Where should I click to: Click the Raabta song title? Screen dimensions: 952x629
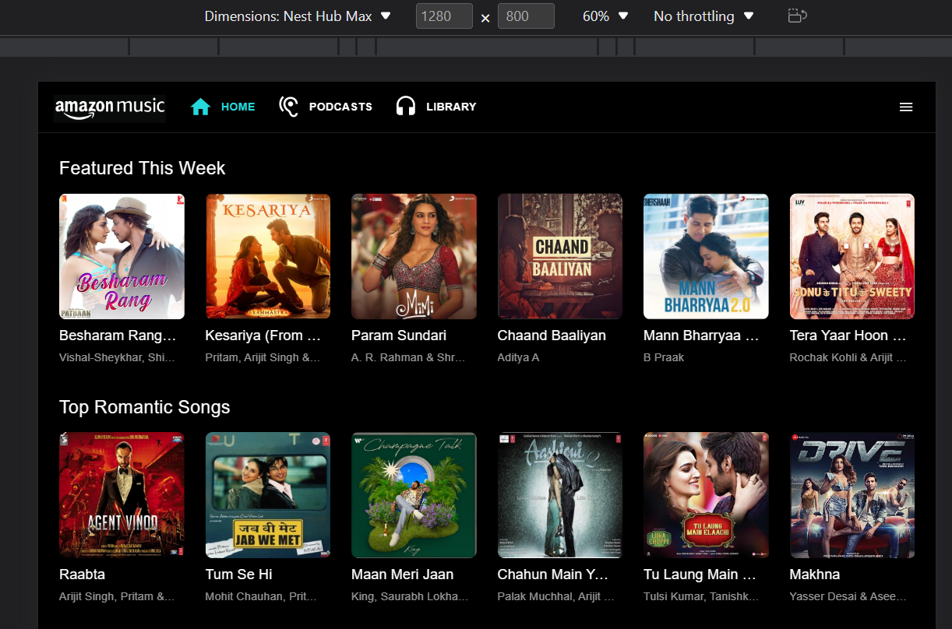[82, 575]
